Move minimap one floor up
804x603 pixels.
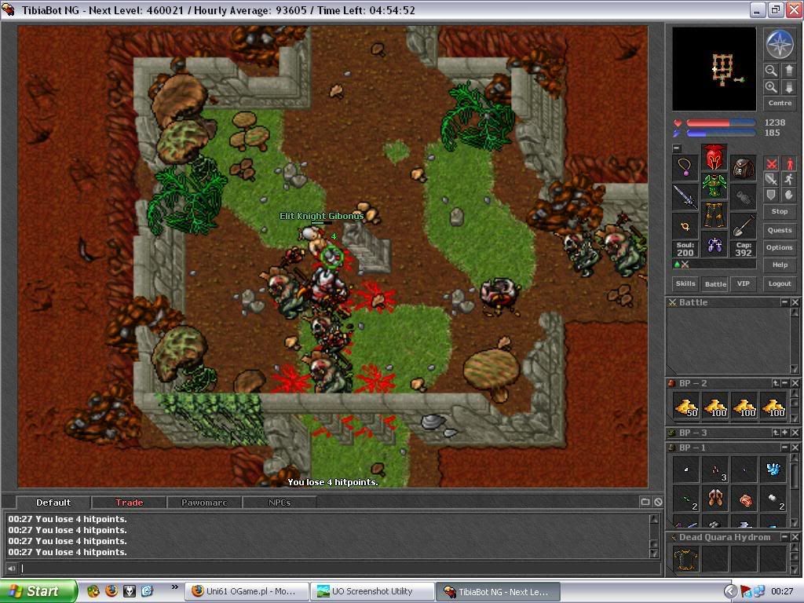pos(788,70)
